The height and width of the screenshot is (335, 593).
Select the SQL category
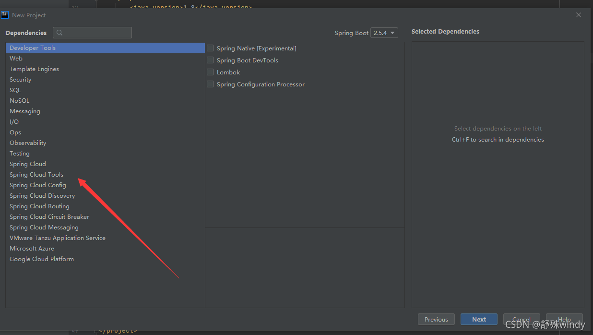pos(105,90)
